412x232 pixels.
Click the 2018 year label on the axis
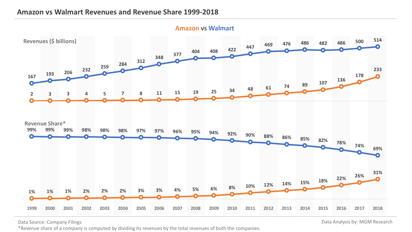(x=378, y=208)
